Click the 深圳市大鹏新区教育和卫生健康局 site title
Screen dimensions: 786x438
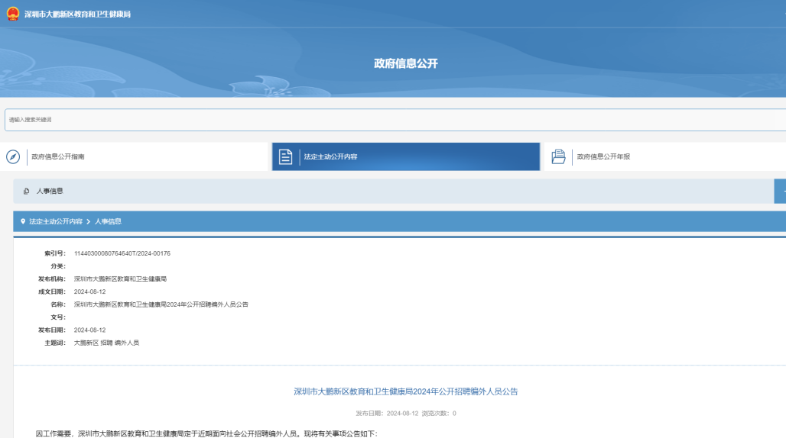(77, 14)
